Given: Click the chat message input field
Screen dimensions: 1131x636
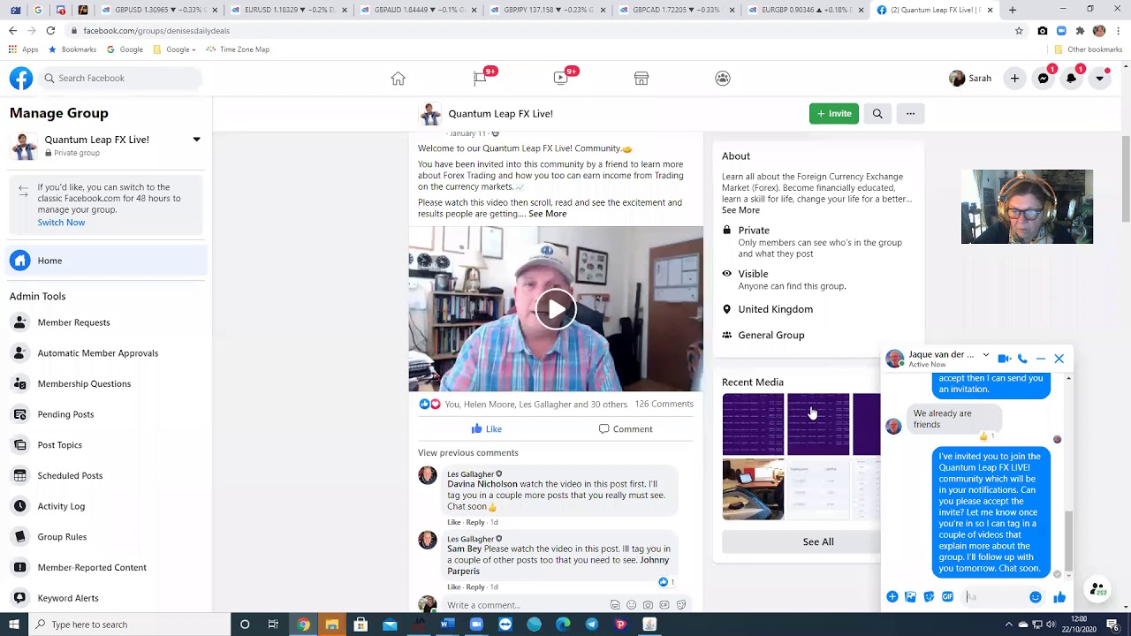Looking at the screenshot, I should pos(996,597).
